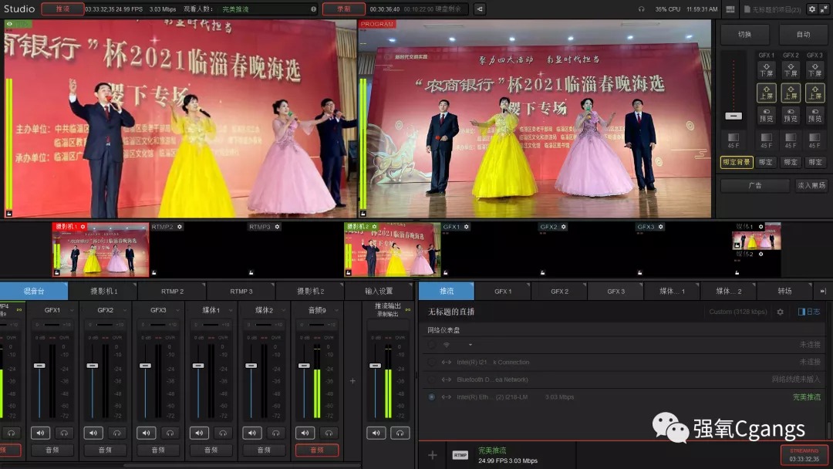Image resolution: width=833 pixels, height=469 pixels.
Task: Select the 摄影机2 source thumbnail
Action: [x=393, y=250]
